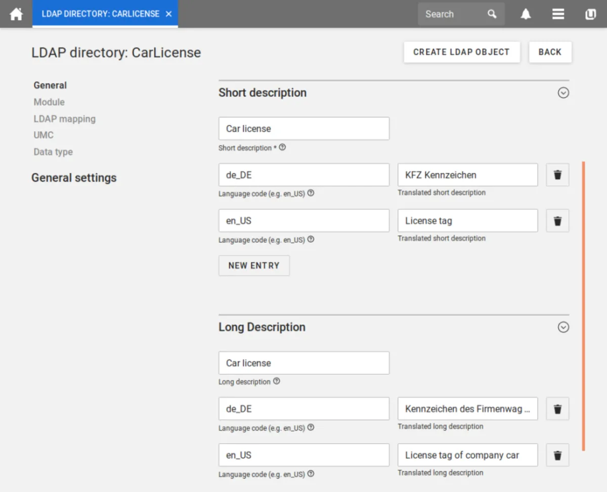
Task: Open the hamburger menu
Action: (x=558, y=14)
